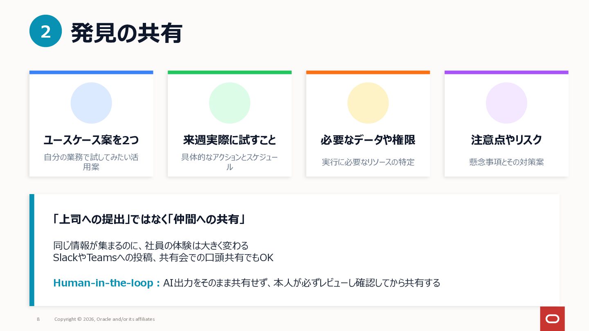Select the 発見の共有 slide title
The height and width of the screenshot is (331, 589).
(126, 33)
